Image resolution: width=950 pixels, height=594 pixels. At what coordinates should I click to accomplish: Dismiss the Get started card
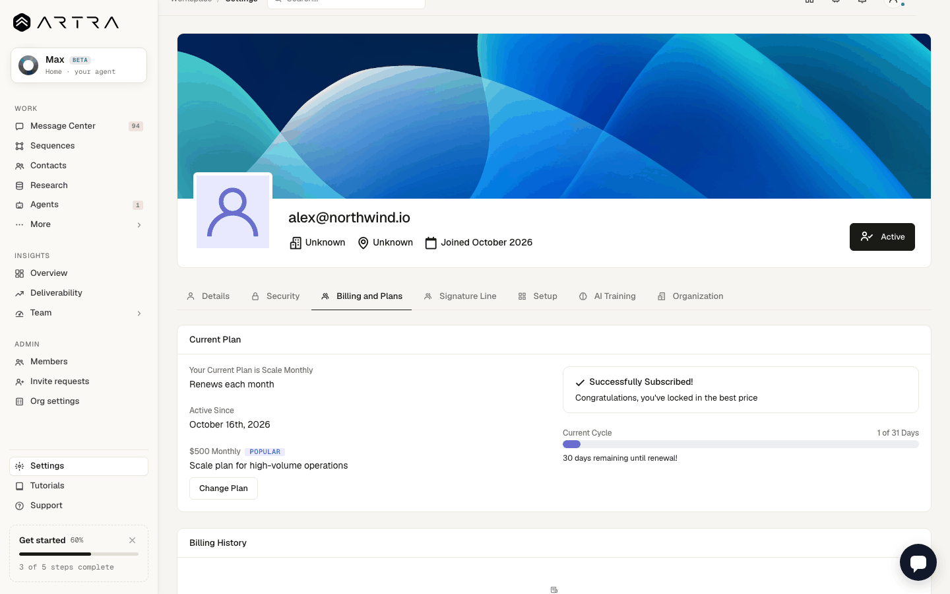coord(133,540)
